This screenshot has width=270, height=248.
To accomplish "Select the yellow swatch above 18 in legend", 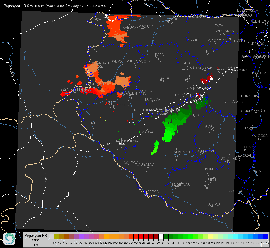I will (x=210, y=236).
